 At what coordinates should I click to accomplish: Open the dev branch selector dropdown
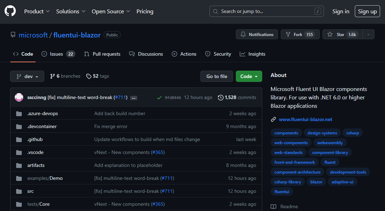27,76
